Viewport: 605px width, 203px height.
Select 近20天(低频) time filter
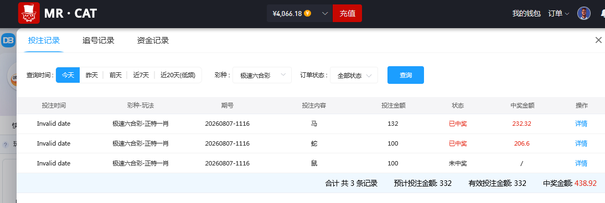[178, 75]
